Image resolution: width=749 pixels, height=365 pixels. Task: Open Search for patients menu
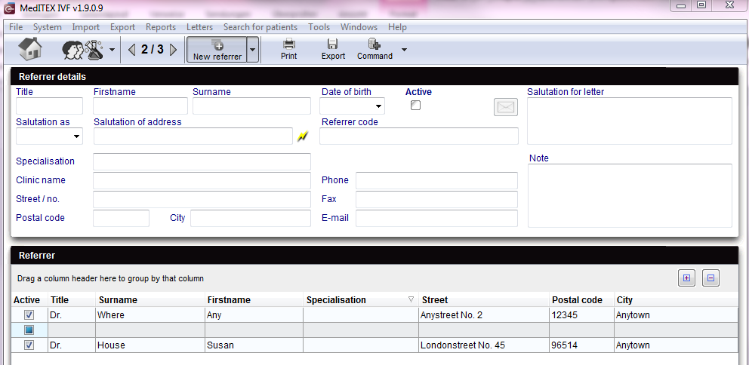[x=260, y=27]
